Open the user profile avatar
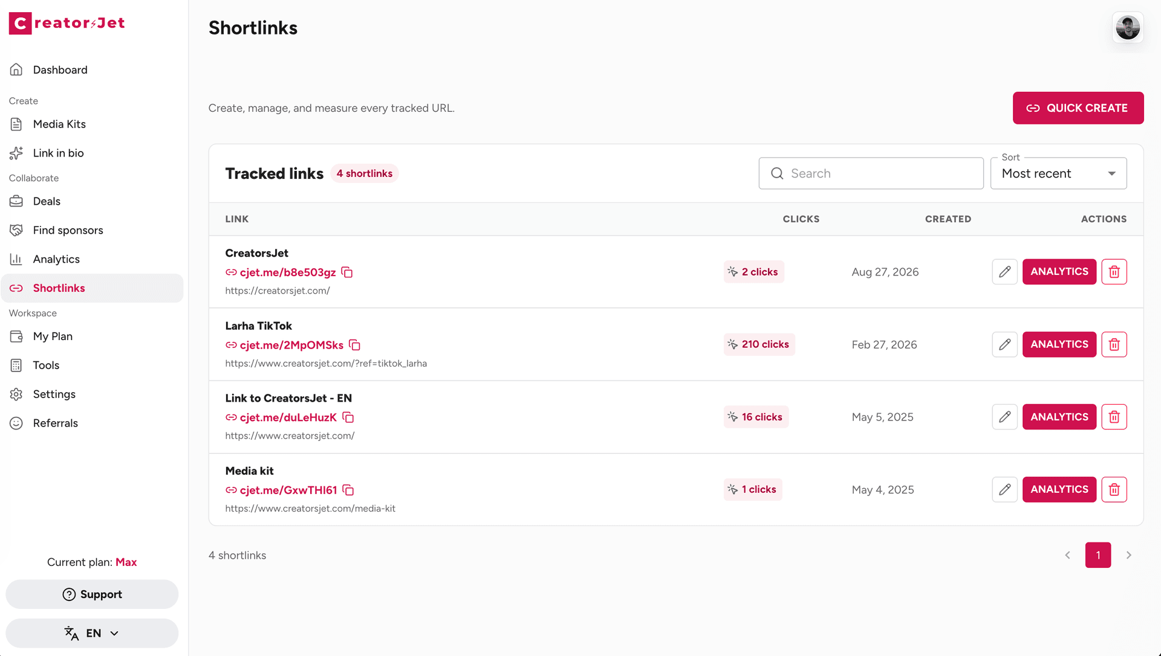Screen dimensions: 1161x656 coord(1128,27)
